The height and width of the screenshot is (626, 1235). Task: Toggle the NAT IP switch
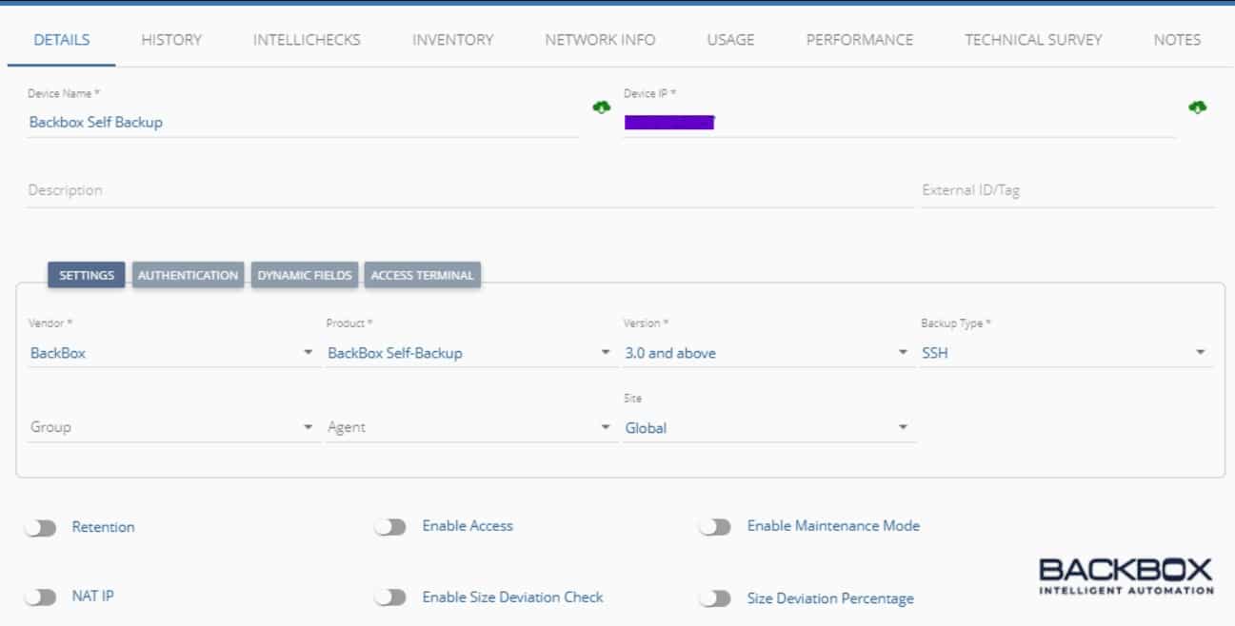(41, 597)
